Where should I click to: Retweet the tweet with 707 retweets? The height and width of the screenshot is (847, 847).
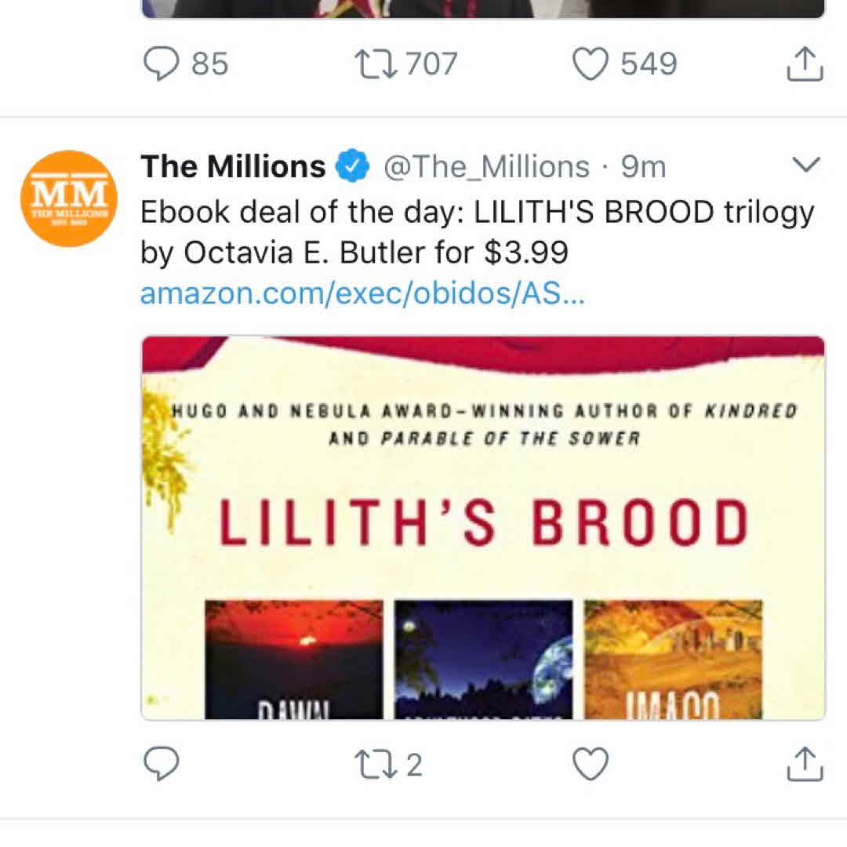[376, 64]
